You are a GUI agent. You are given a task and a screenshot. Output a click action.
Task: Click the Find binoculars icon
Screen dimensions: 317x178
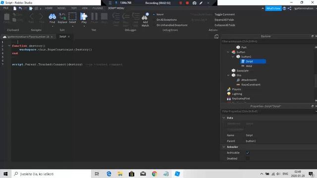[x=53, y=16]
